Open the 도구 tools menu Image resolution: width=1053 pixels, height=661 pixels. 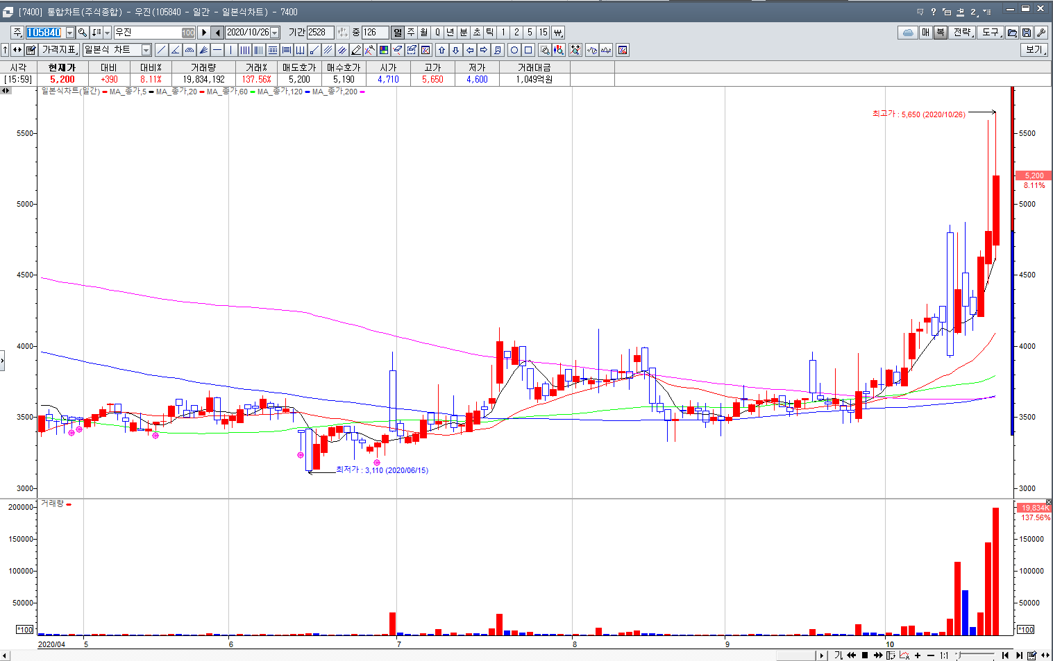pos(991,33)
